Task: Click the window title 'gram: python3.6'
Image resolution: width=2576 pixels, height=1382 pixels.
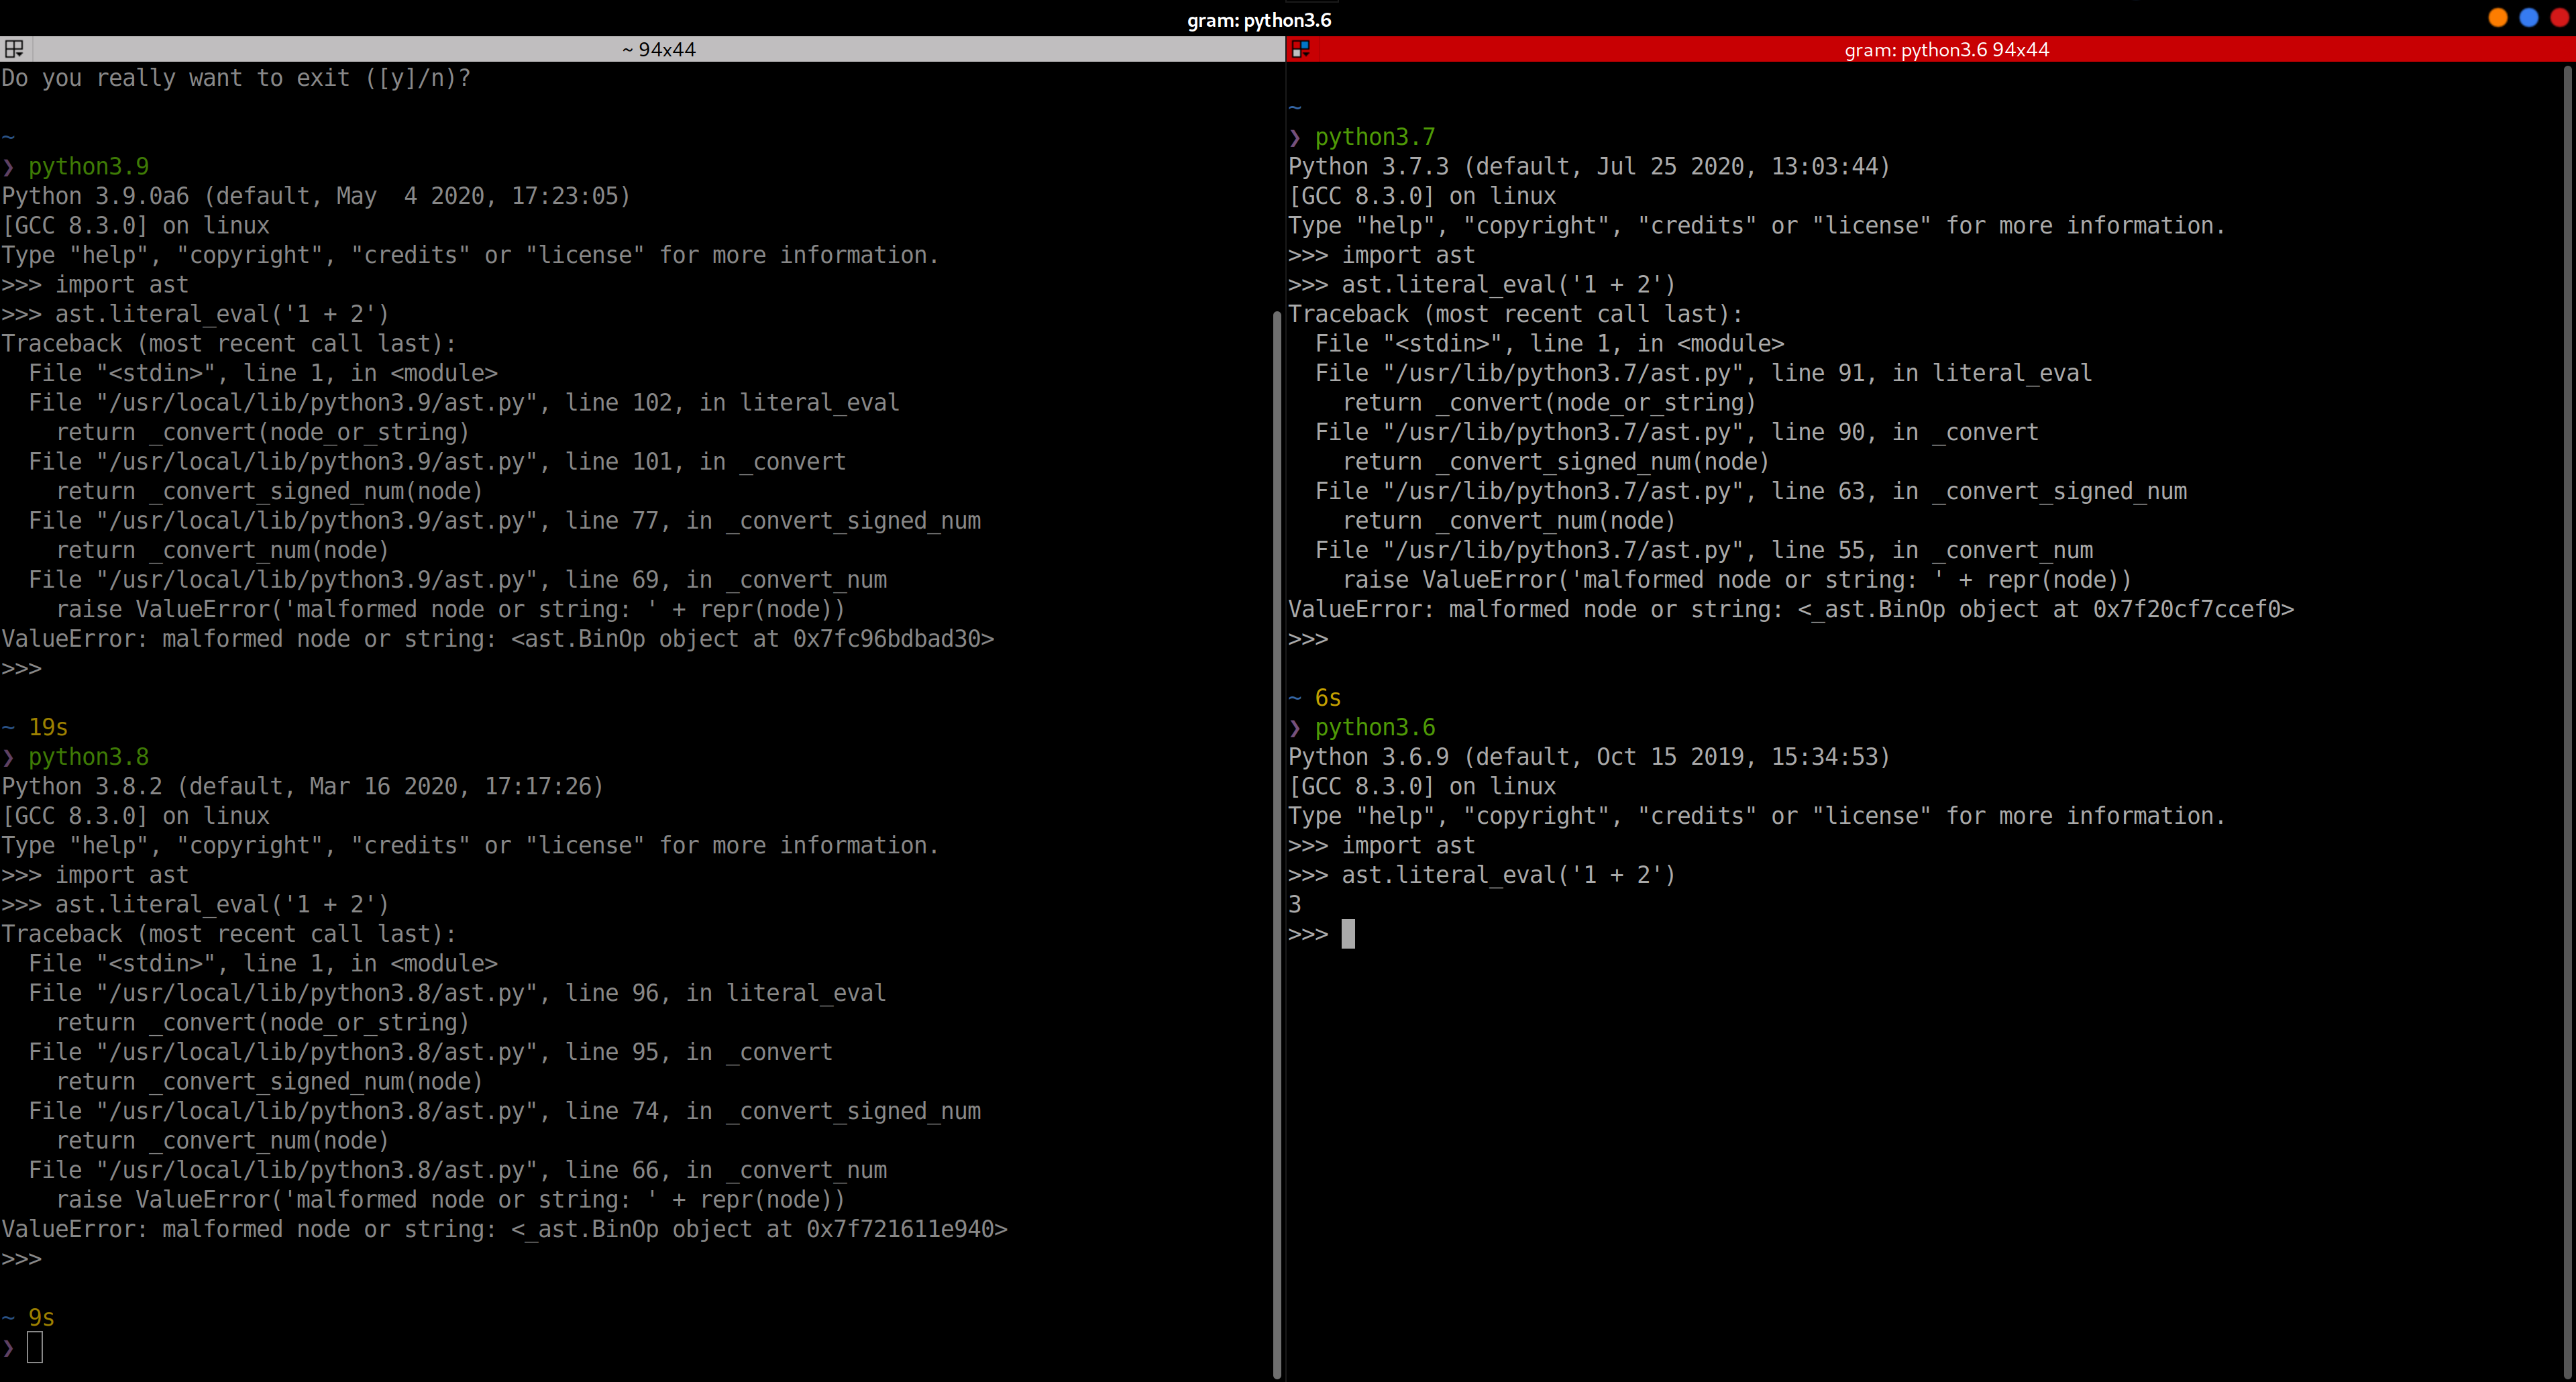Action: tap(1259, 19)
